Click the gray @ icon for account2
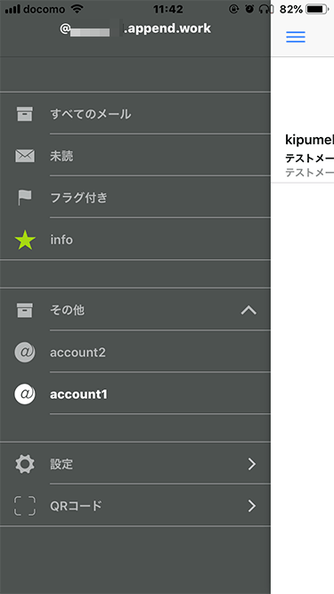This screenshot has height=594, width=334. pyautogui.click(x=25, y=353)
